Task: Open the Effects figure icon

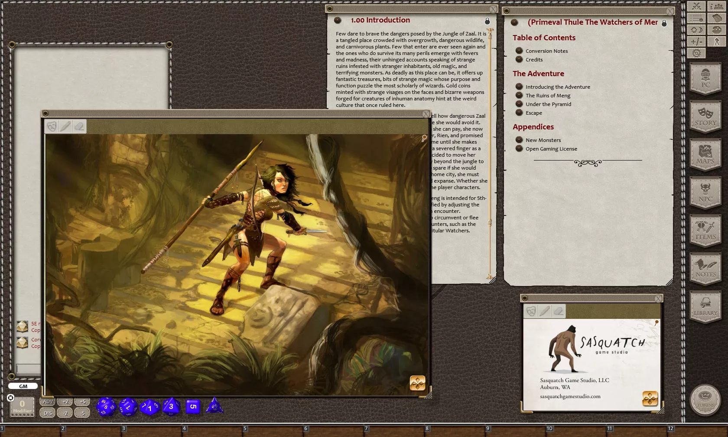Action: (x=717, y=42)
